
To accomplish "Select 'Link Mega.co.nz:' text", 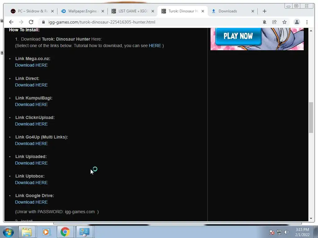I will (x=33, y=59).
